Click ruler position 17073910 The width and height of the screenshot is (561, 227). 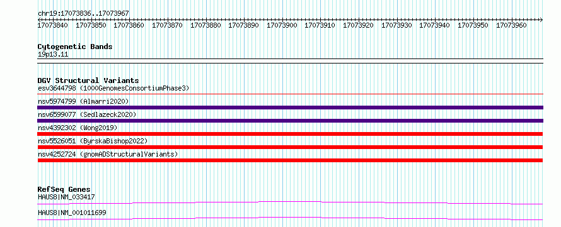click(x=320, y=25)
